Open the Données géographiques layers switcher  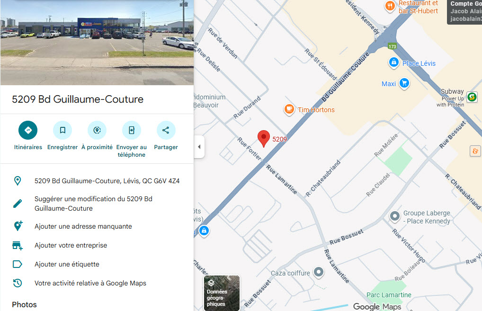pos(222,293)
